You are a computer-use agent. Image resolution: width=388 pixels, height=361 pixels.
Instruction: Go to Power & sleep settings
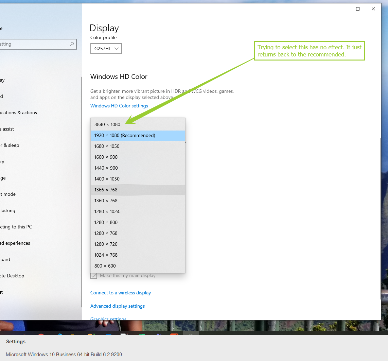[10, 145]
